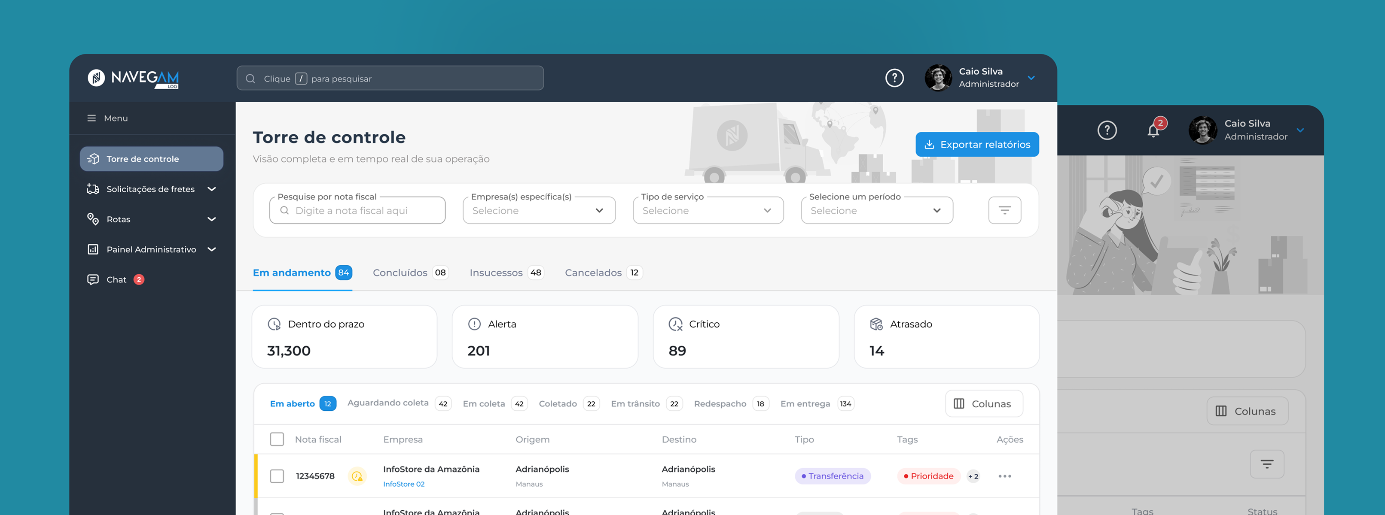Screen dimensions: 1385x515
Task: Click the hamburger Menu icon
Action: 92,118
